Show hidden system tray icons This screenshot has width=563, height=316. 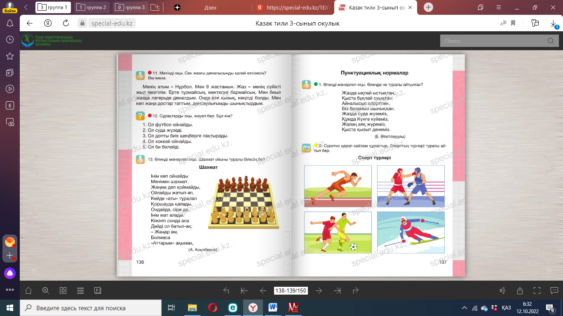(x=464, y=308)
